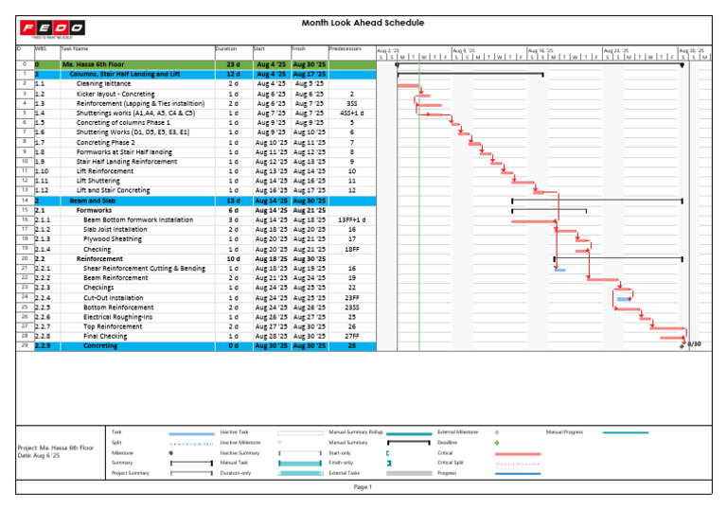Click the Task legend blue bar

tap(191, 434)
